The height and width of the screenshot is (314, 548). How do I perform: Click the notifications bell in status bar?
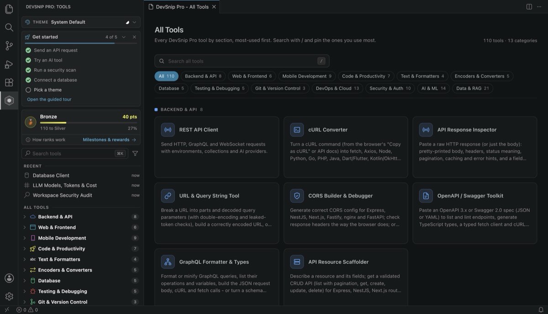[541, 309]
